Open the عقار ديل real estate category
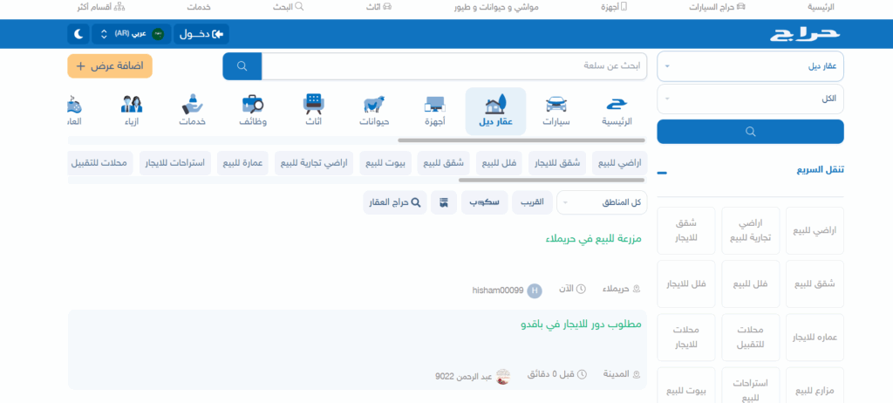893x403 pixels. click(x=495, y=112)
